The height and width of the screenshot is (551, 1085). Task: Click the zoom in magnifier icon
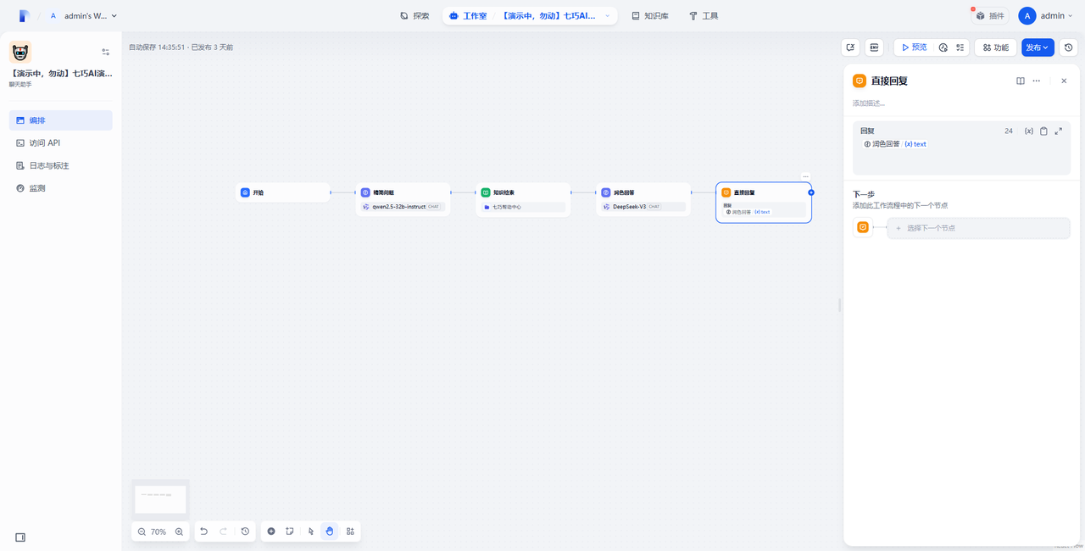[x=179, y=532]
